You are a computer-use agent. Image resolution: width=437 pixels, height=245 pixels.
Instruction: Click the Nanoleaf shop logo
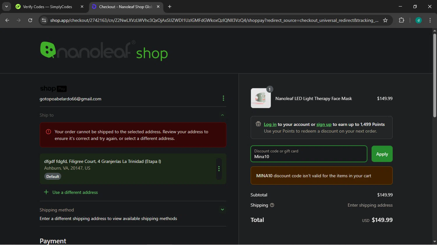pyautogui.click(x=104, y=51)
